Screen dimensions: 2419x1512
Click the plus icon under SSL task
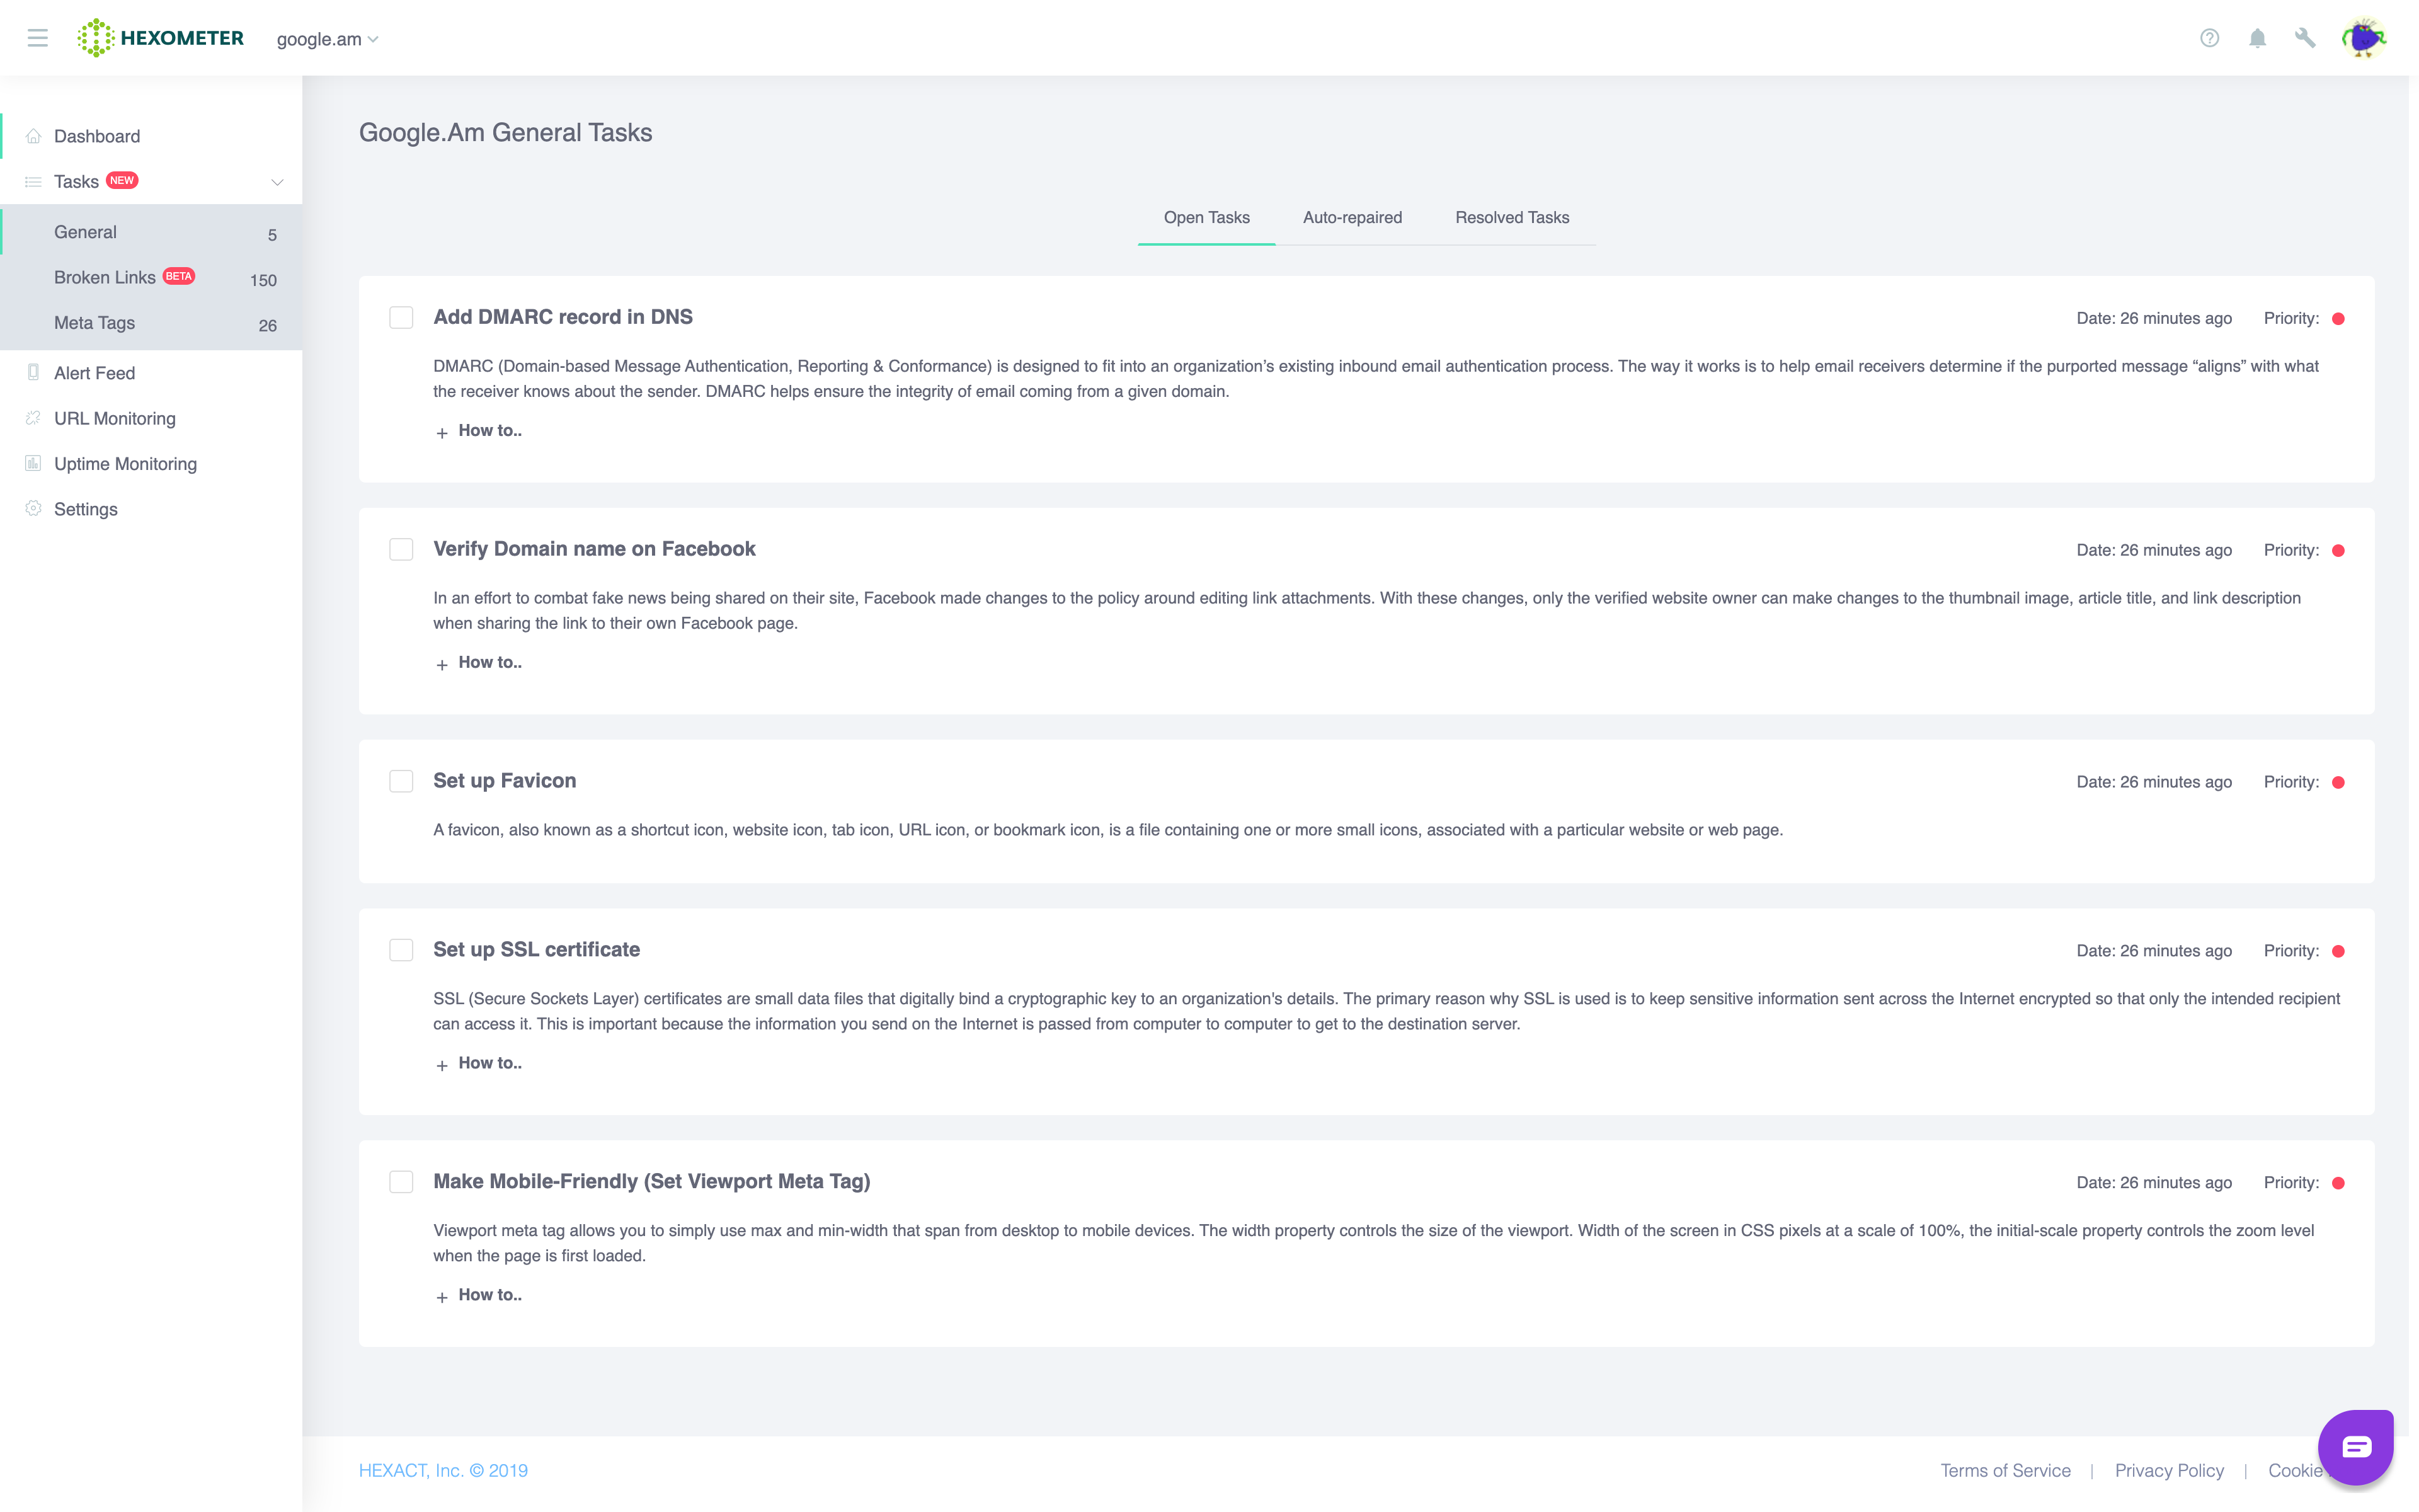tap(442, 1065)
